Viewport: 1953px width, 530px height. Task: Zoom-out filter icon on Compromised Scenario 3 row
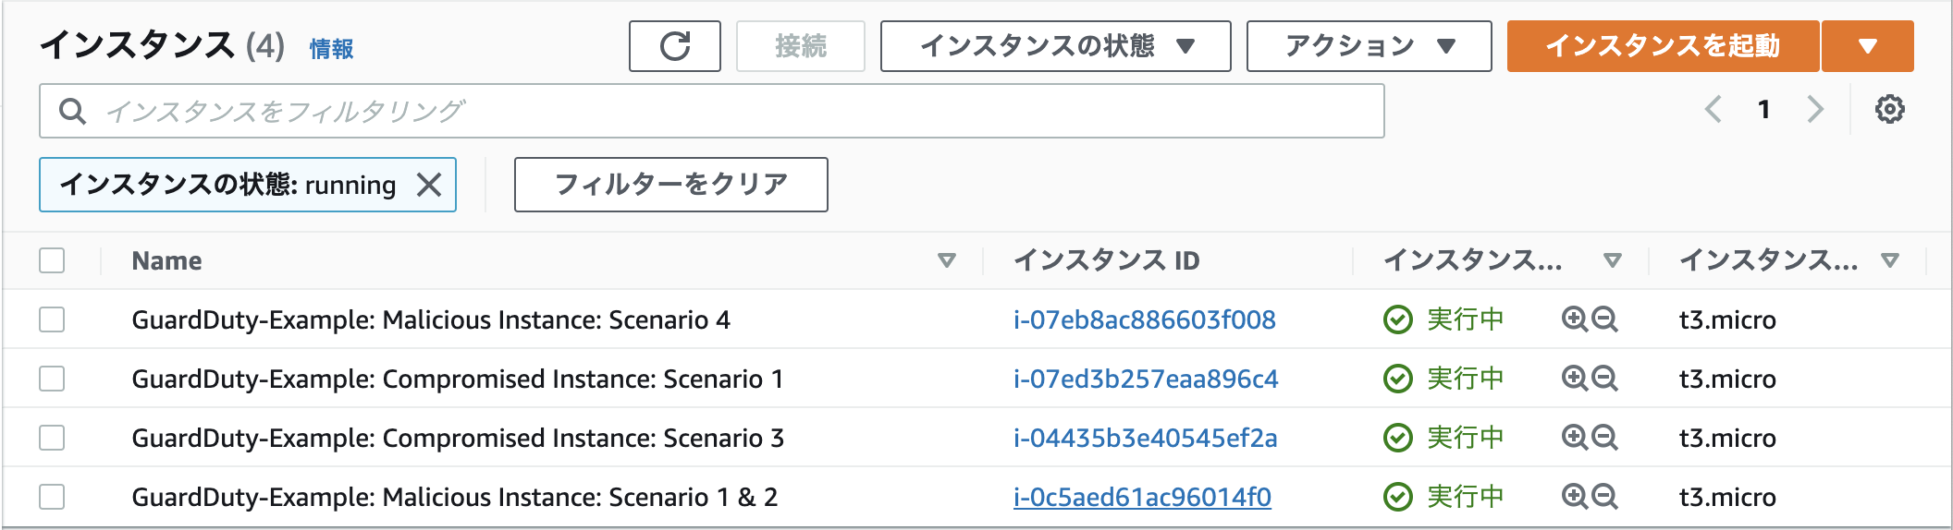pos(1604,438)
